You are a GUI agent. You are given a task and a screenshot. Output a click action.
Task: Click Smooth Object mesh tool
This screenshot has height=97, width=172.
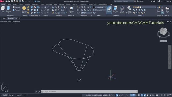(x=24, y=10)
